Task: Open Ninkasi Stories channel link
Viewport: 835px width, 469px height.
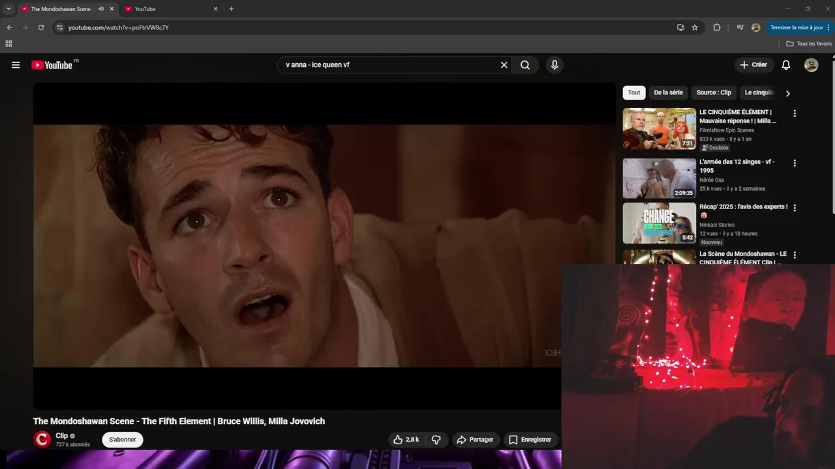Action: (x=717, y=225)
